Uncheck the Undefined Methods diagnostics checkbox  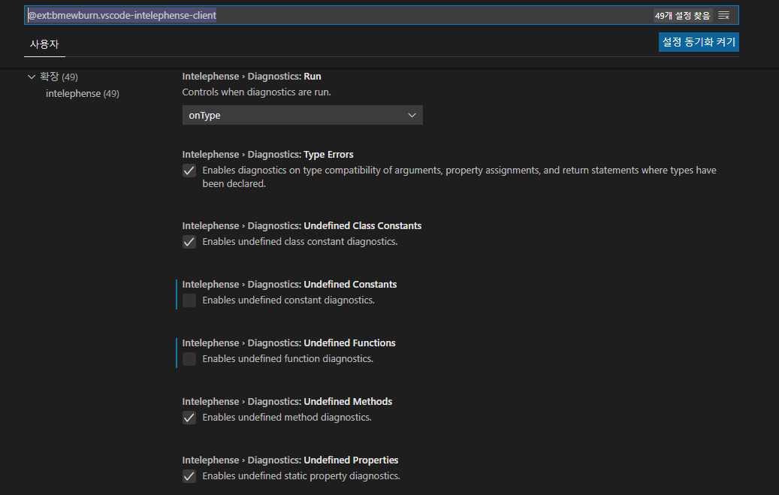click(x=189, y=418)
